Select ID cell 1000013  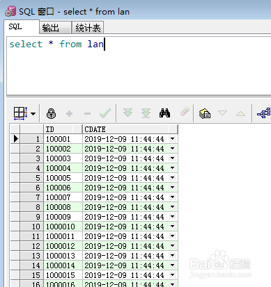click(x=63, y=256)
